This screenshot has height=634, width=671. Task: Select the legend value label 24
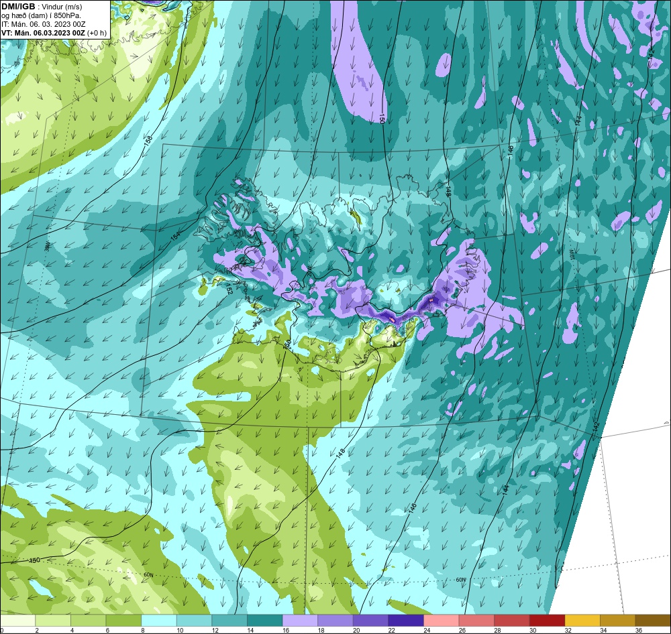point(427,630)
